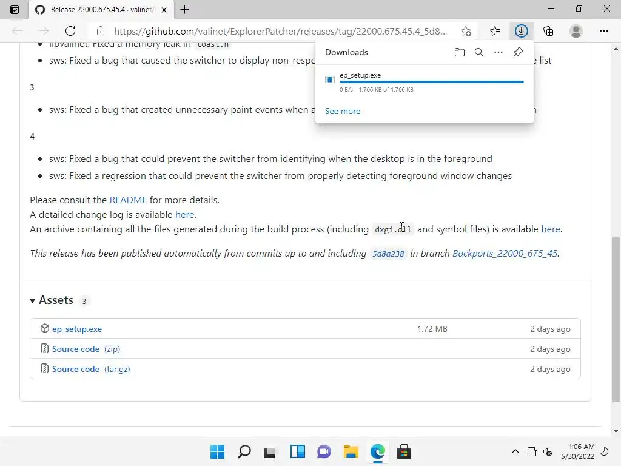
Task: Switch to Microsoft Edge on taskbar
Action: pos(377,451)
